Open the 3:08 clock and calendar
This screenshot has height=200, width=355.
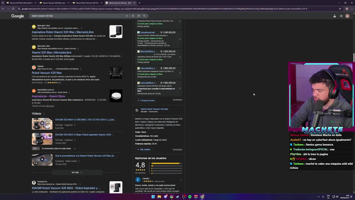pos(345,197)
